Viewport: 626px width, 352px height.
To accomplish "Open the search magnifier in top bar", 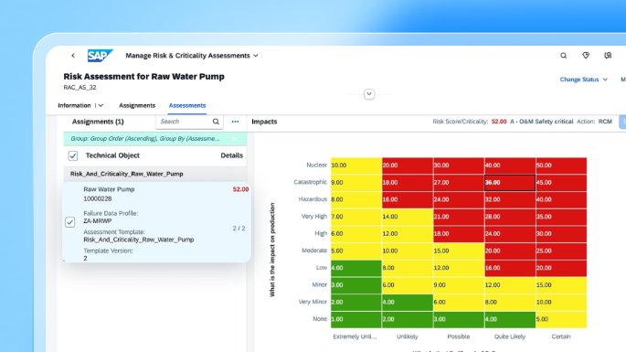I will [563, 56].
